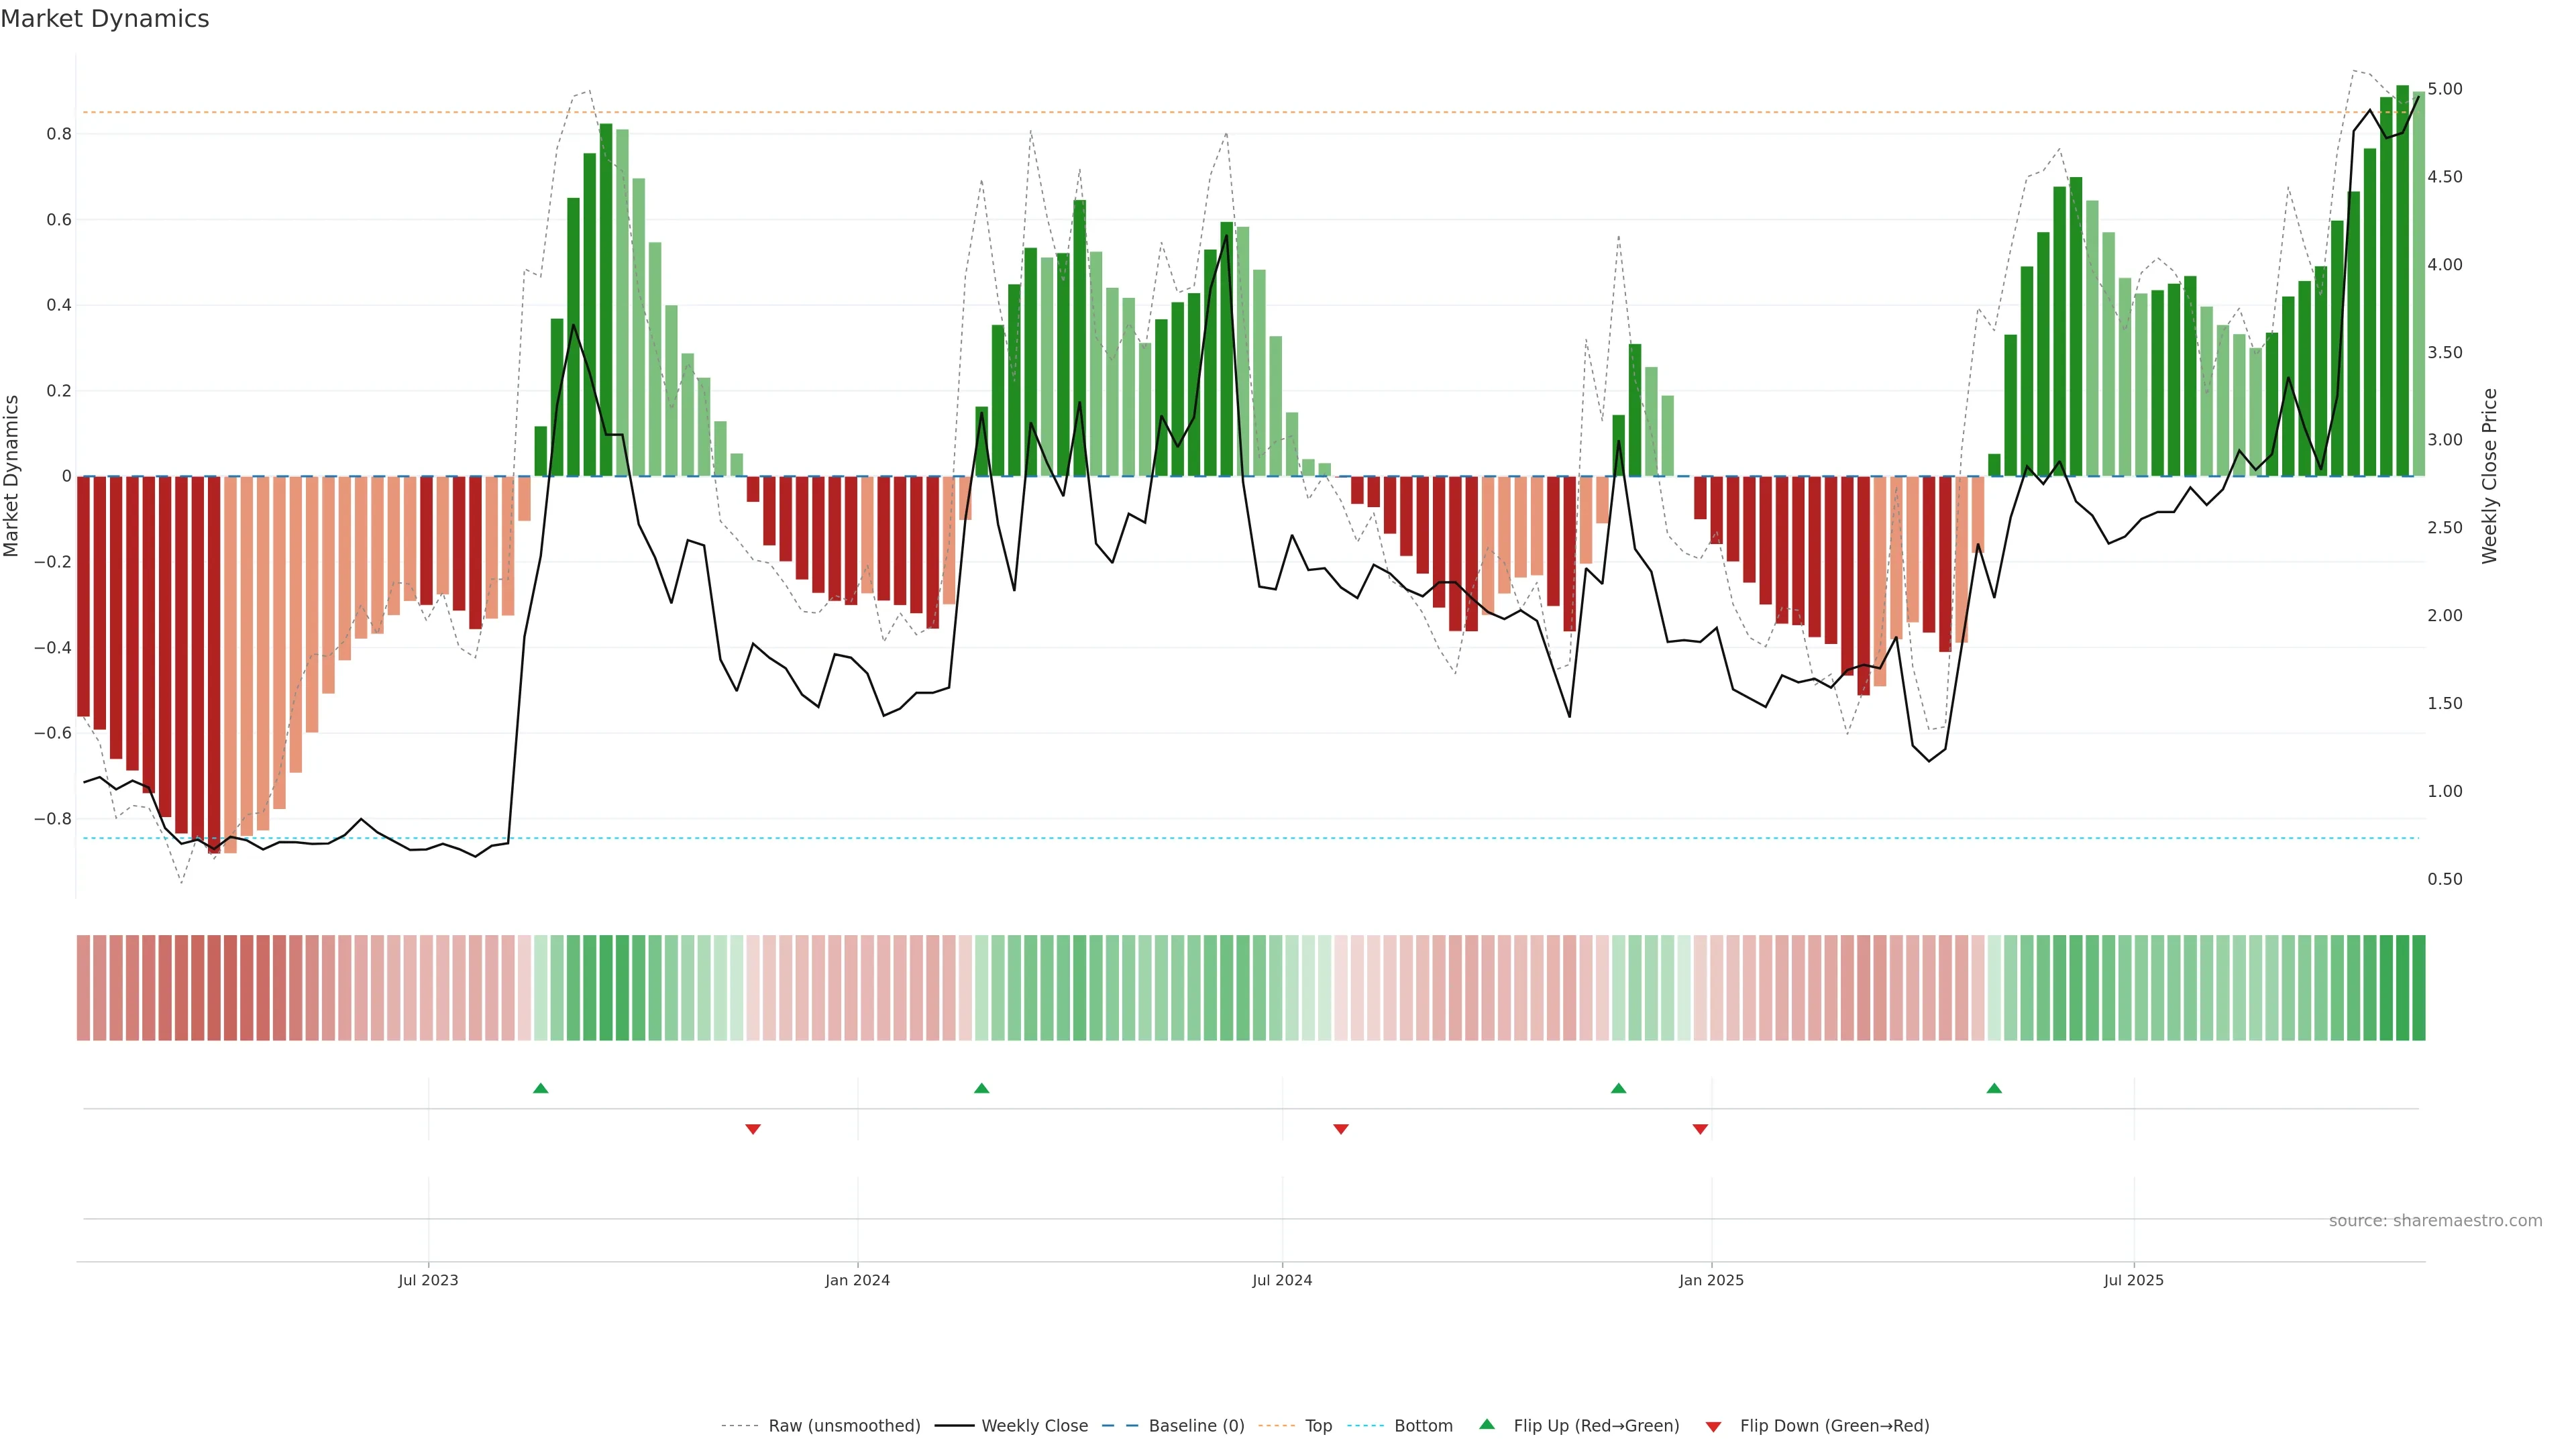The image size is (2576, 1449).
Task: Click the Jan 2025 x-axis label
Action: (x=1711, y=1280)
